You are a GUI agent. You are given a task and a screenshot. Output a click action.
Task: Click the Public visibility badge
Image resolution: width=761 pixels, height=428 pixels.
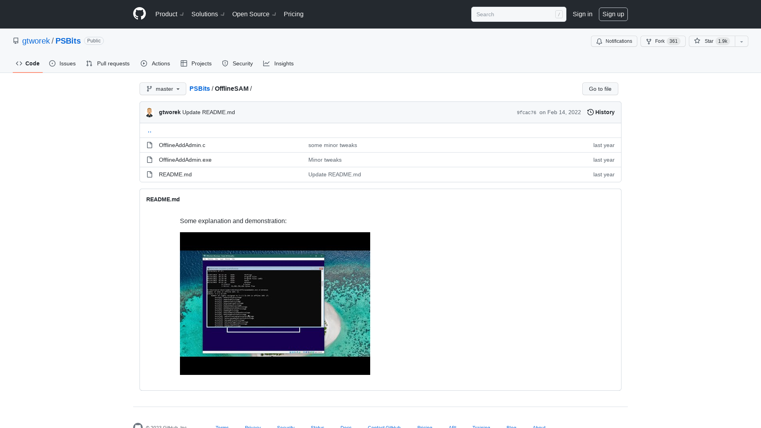[94, 41]
